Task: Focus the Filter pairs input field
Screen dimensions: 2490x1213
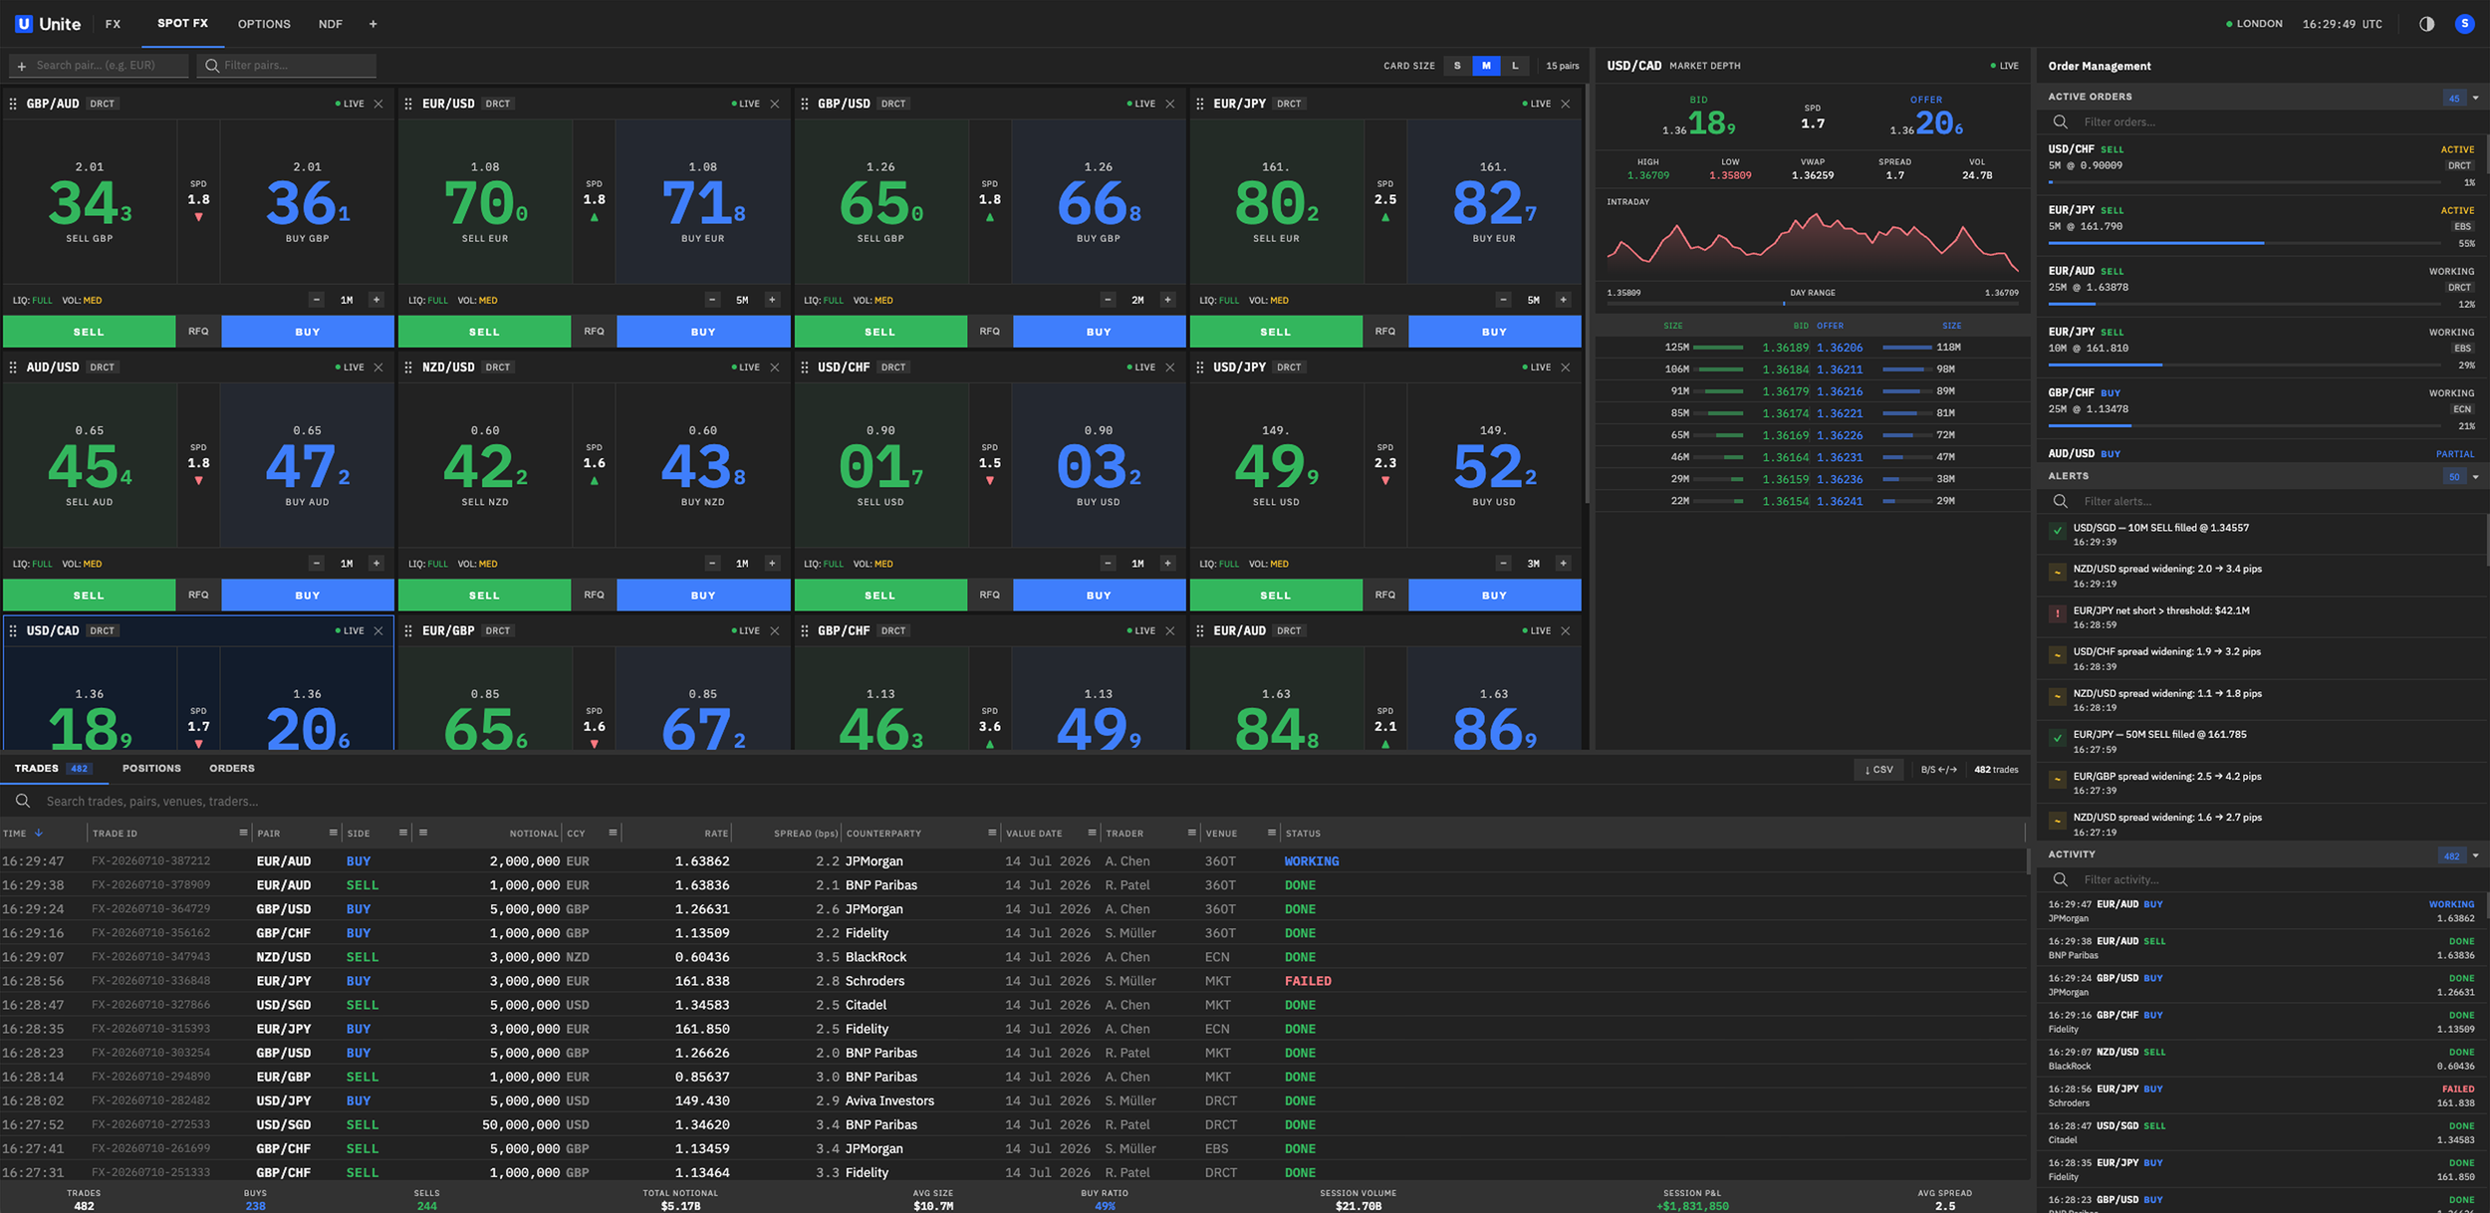Action: click(x=287, y=66)
